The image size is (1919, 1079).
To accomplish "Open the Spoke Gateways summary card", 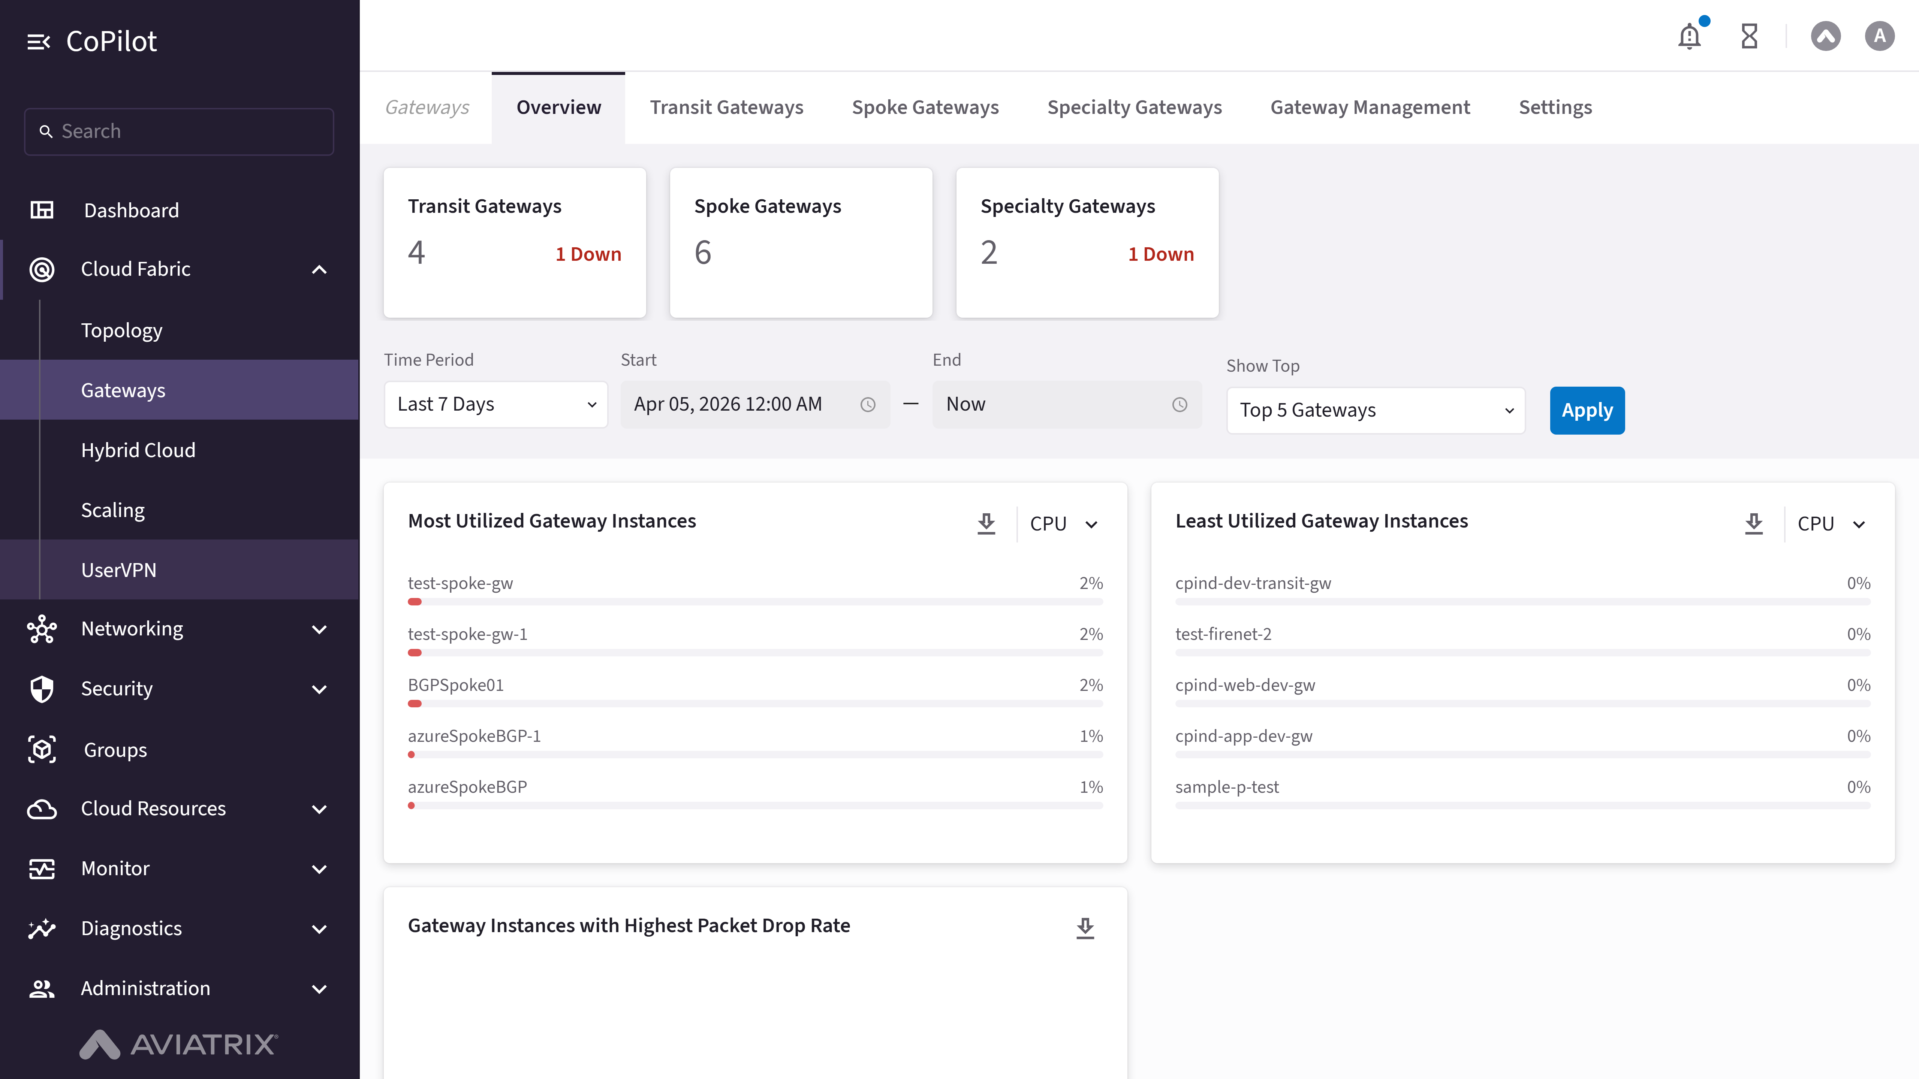I will tap(801, 243).
